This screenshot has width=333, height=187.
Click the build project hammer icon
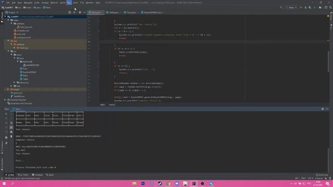[281, 7]
